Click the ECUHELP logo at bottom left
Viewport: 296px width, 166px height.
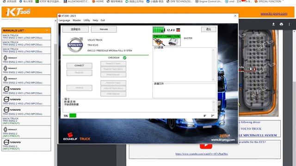(70, 136)
